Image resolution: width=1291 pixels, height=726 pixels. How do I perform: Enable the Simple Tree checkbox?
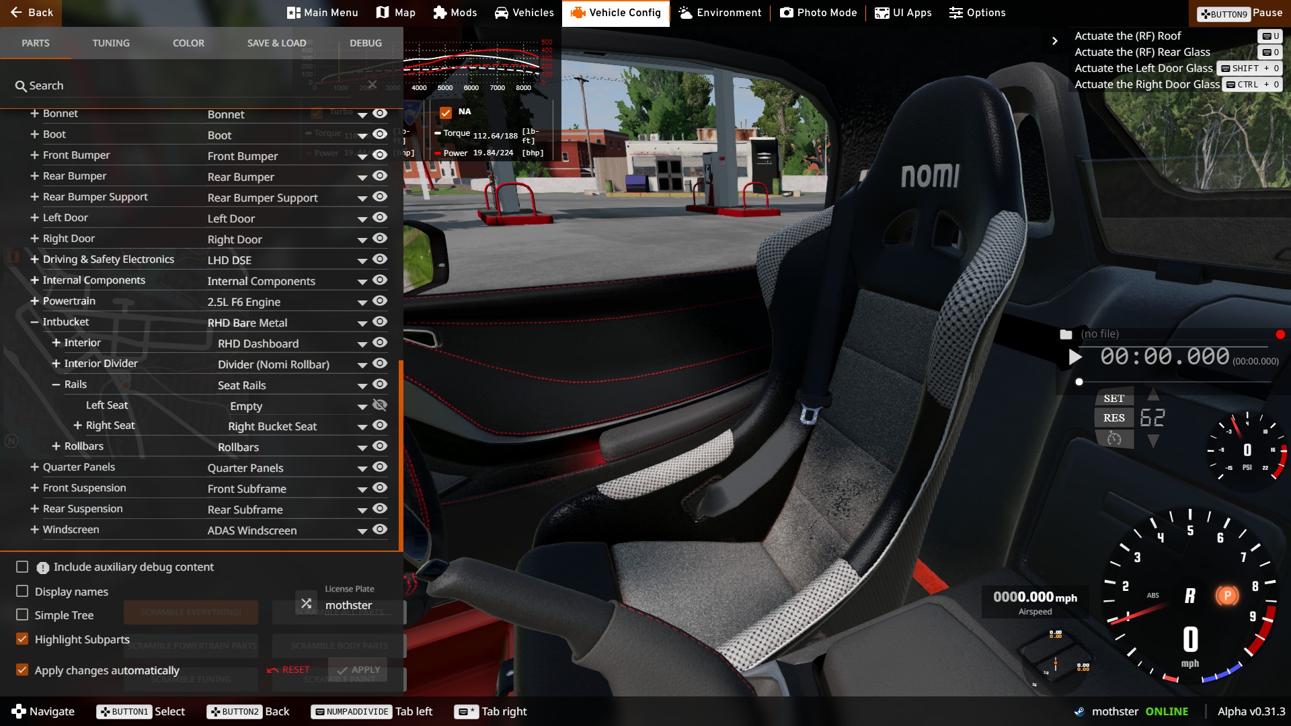(22, 614)
